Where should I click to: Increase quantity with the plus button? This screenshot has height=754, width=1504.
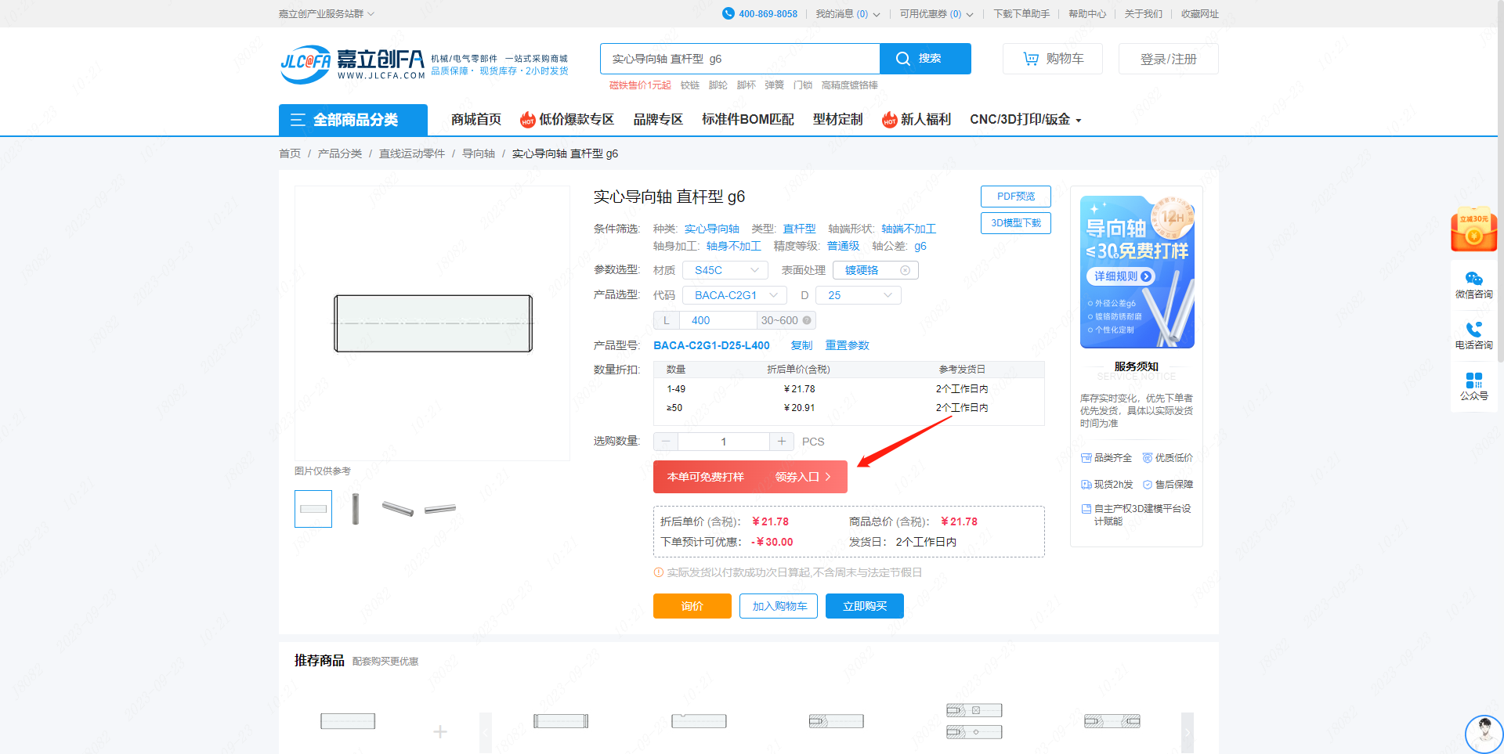[x=781, y=442]
